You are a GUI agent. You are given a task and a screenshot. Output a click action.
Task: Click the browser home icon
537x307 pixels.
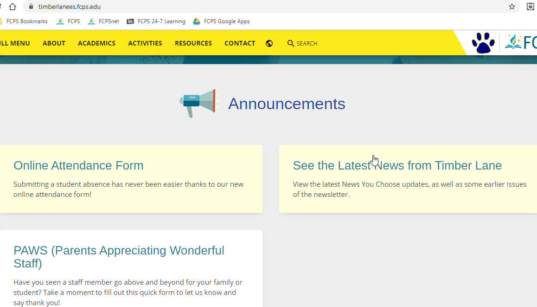13,7
